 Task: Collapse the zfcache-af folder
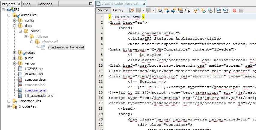(32, 42)
